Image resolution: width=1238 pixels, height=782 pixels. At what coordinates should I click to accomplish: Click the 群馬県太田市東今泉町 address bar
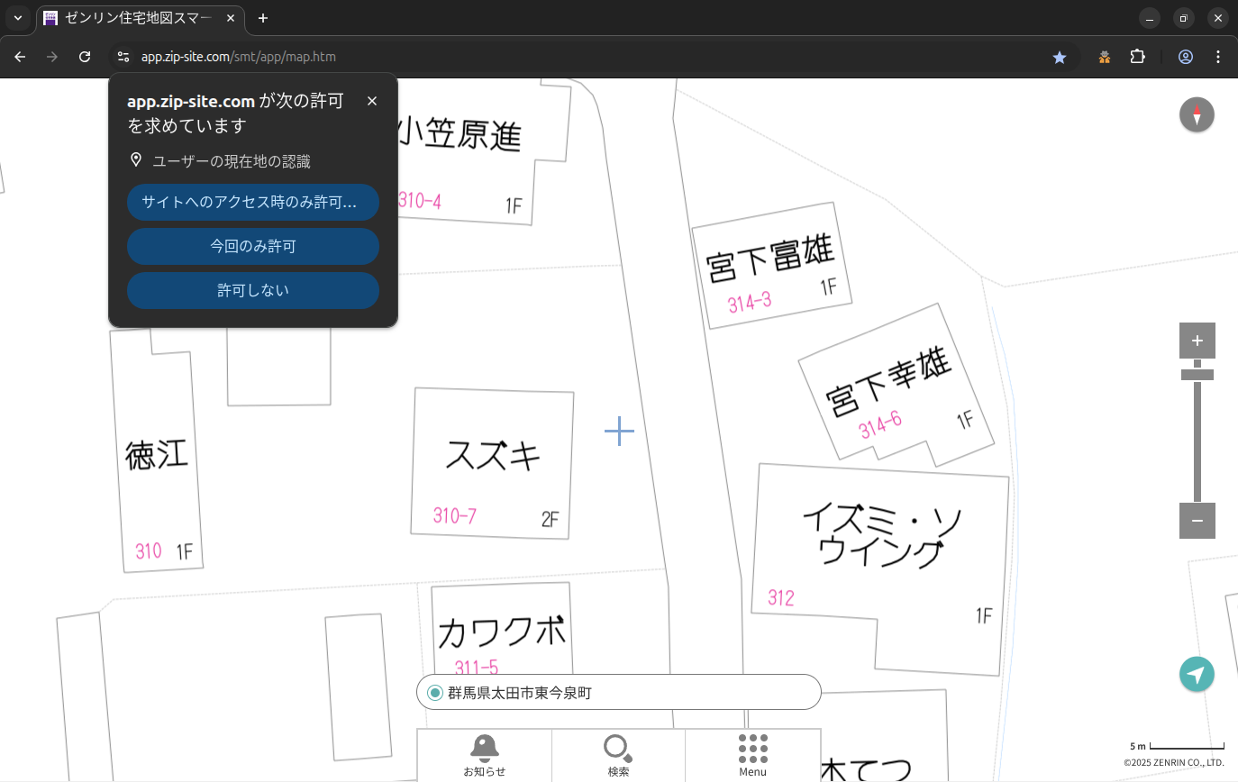(619, 692)
